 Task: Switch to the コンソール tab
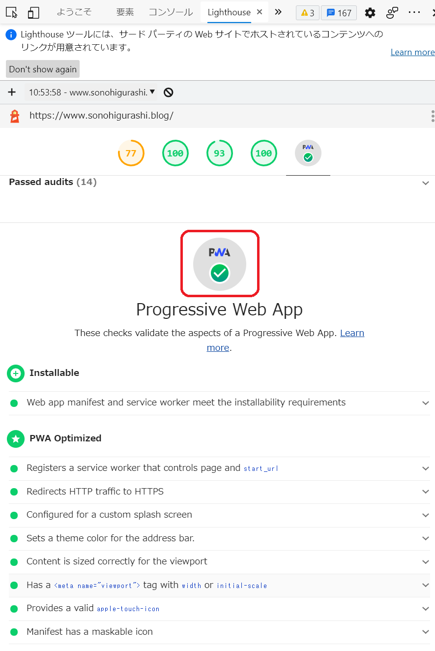pyautogui.click(x=171, y=12)
